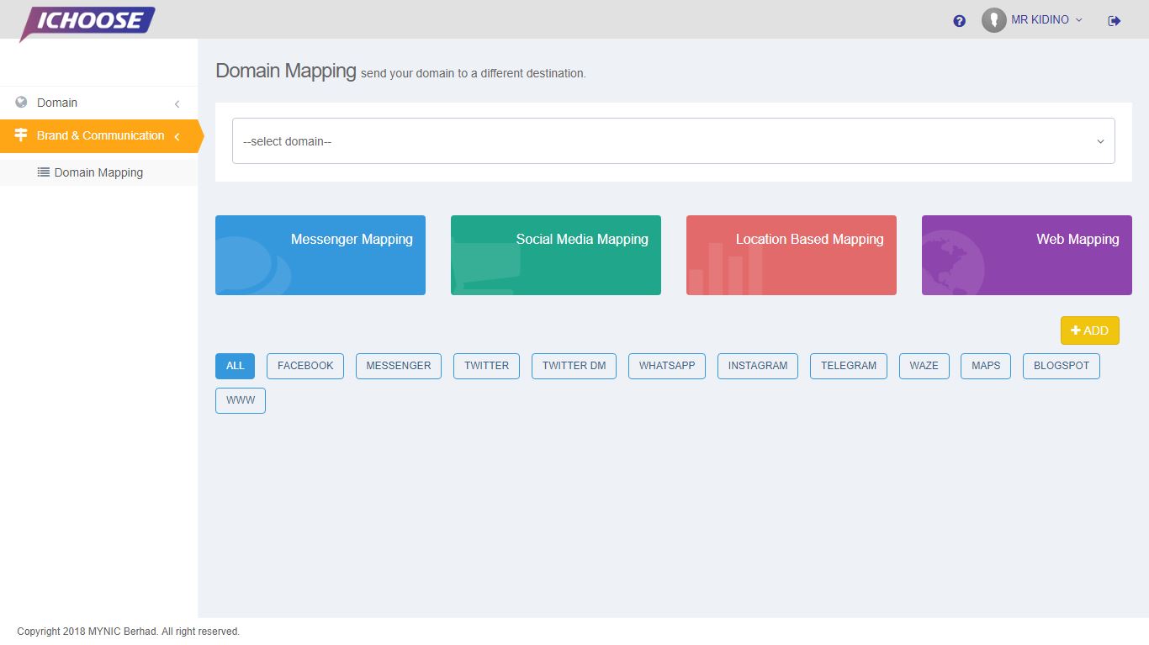Click the signpost icon beside Brand & Communication

pos(21,135)
